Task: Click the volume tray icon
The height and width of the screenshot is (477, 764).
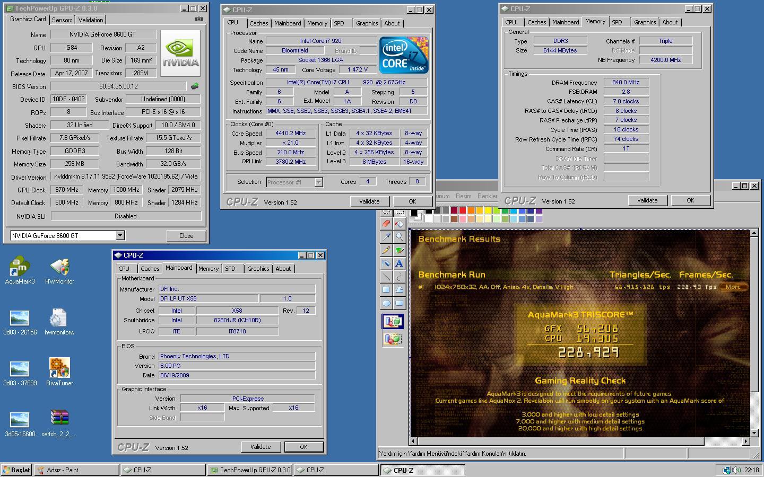Action: (x=736, y=470)
